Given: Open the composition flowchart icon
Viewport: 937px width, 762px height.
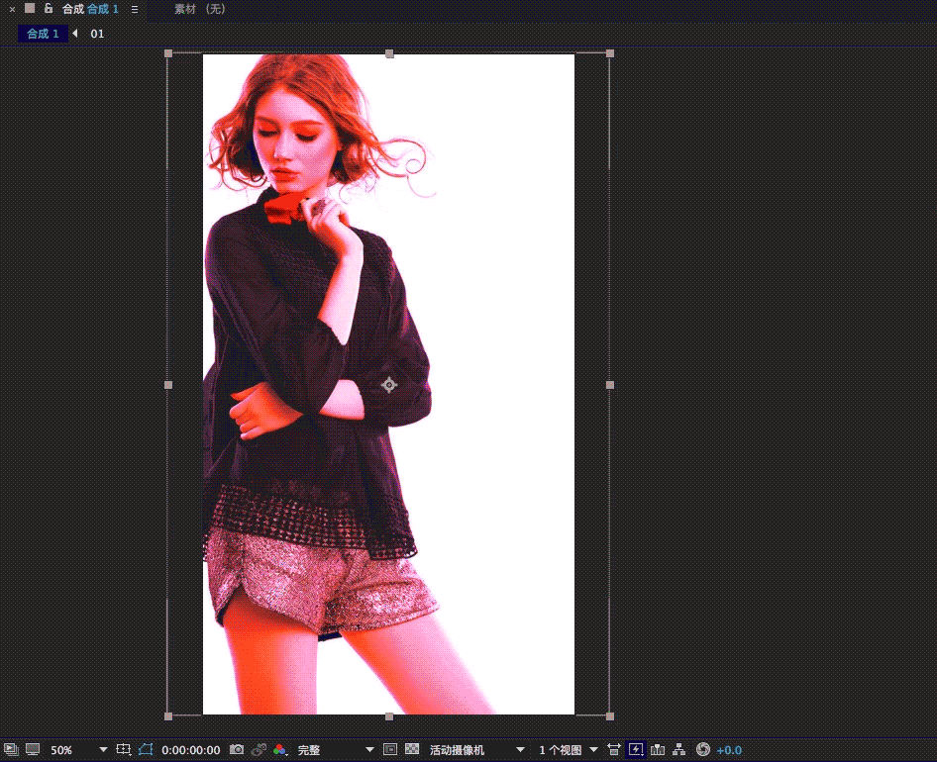Looking at the screenshot, I should tap(679, 750).
